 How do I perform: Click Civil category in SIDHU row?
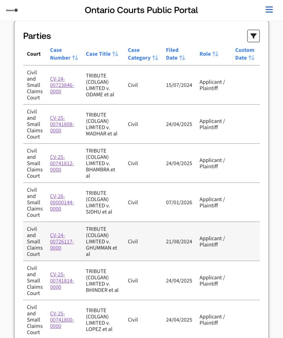coord(133,203)
